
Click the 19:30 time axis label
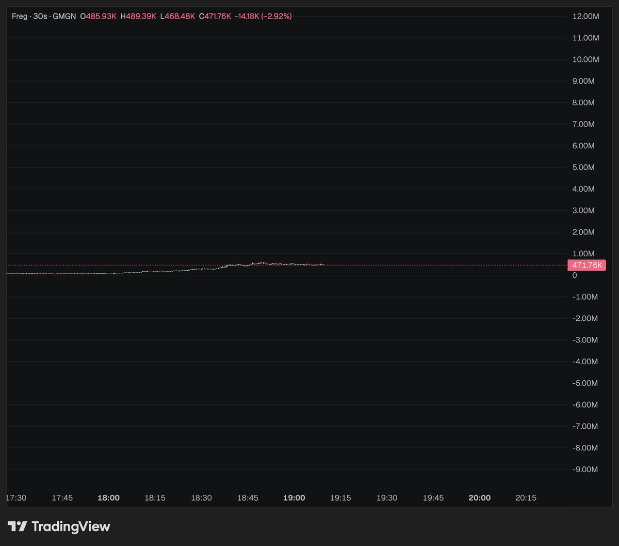pyautogui.click(x=387, y=498)
